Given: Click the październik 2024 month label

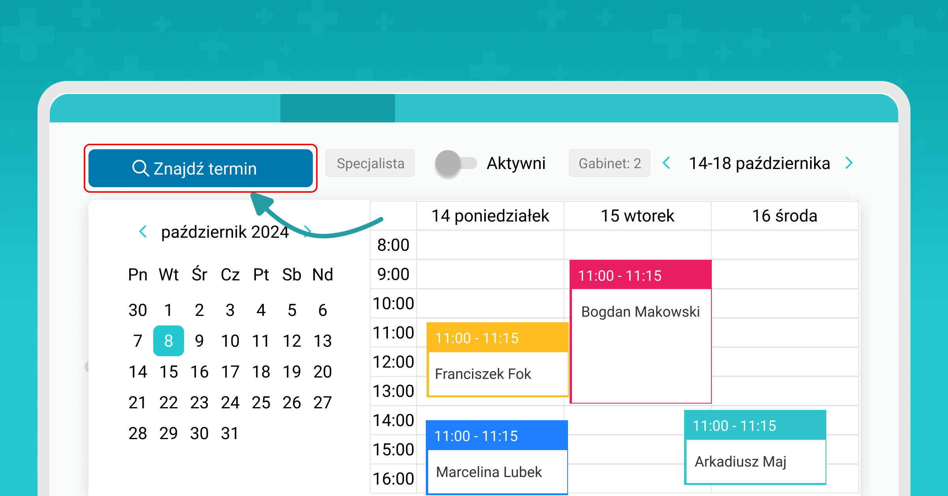Looking at the screenshot, I should 225,232.
